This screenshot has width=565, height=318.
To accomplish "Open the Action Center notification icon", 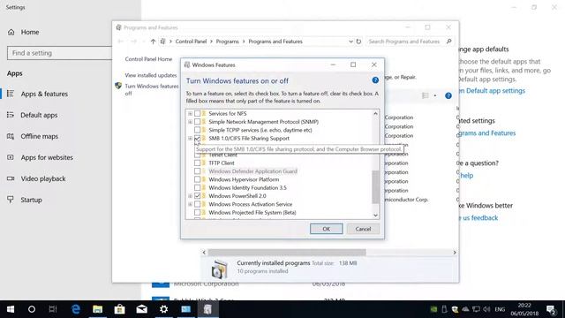I will click(x=551, y=309).
